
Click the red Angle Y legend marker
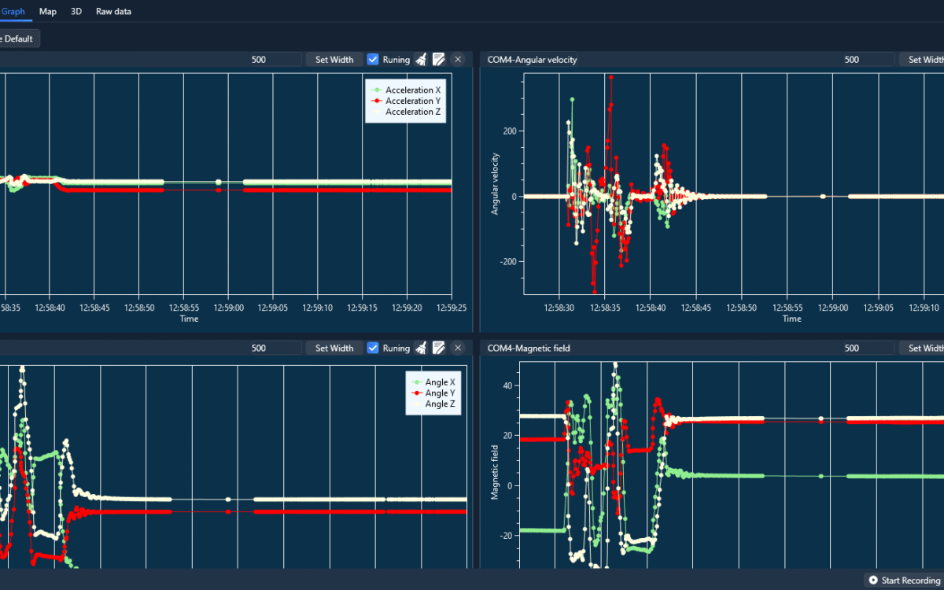pyautogui.click(x=416, y=393)
